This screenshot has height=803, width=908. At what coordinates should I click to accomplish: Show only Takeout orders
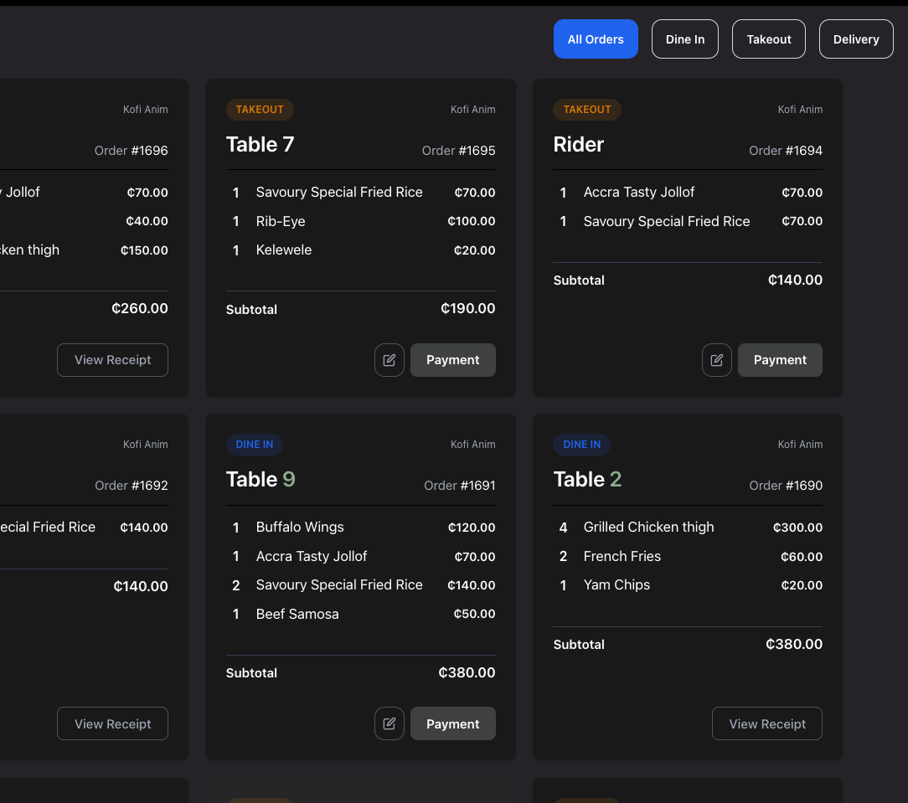tap(768, 39)
